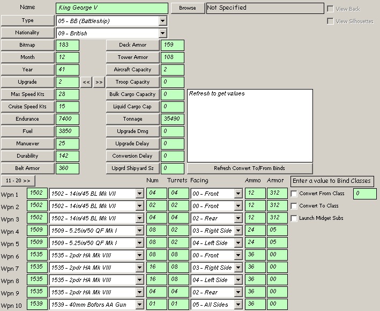
Task: Click the next upgrade >> button
Action: coord(99,82)
